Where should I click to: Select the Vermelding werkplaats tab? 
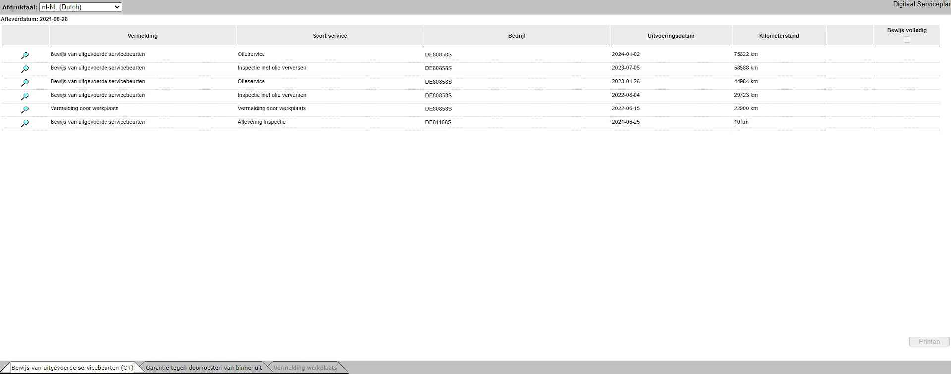coord(305,368)
